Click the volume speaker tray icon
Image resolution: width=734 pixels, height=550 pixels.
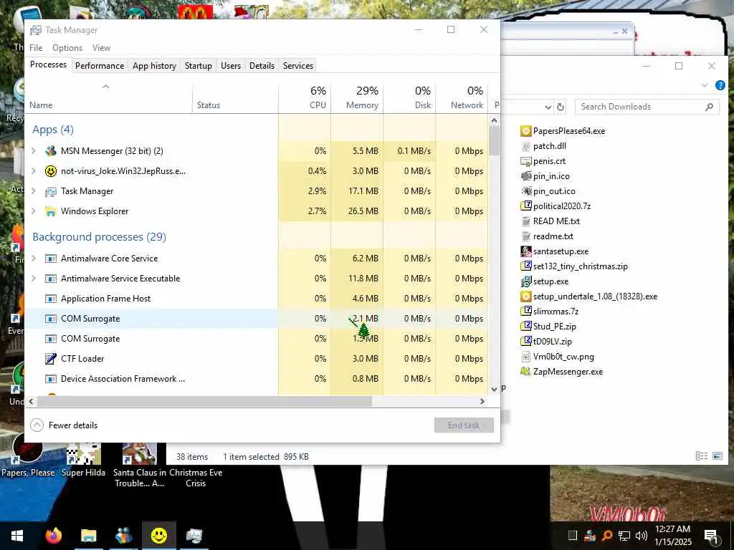pyautogui.click(x=642, y=536)
